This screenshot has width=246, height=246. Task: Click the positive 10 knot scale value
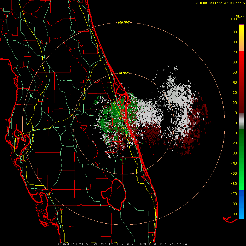(x=235, y=113)
